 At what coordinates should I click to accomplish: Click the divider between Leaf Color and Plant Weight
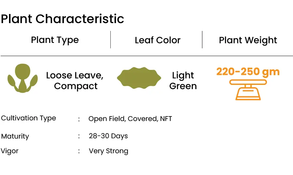pyautogui.click(x=202, y=40)
